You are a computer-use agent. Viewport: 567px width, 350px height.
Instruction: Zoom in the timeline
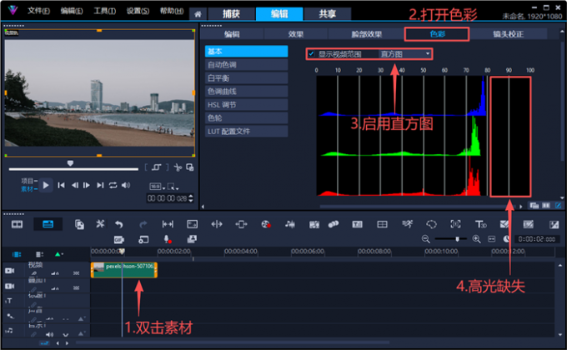[476, 239]
